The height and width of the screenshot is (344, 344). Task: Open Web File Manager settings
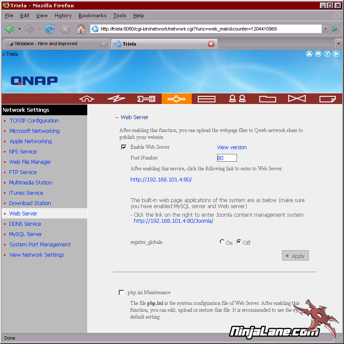click(x=30, y=162)
